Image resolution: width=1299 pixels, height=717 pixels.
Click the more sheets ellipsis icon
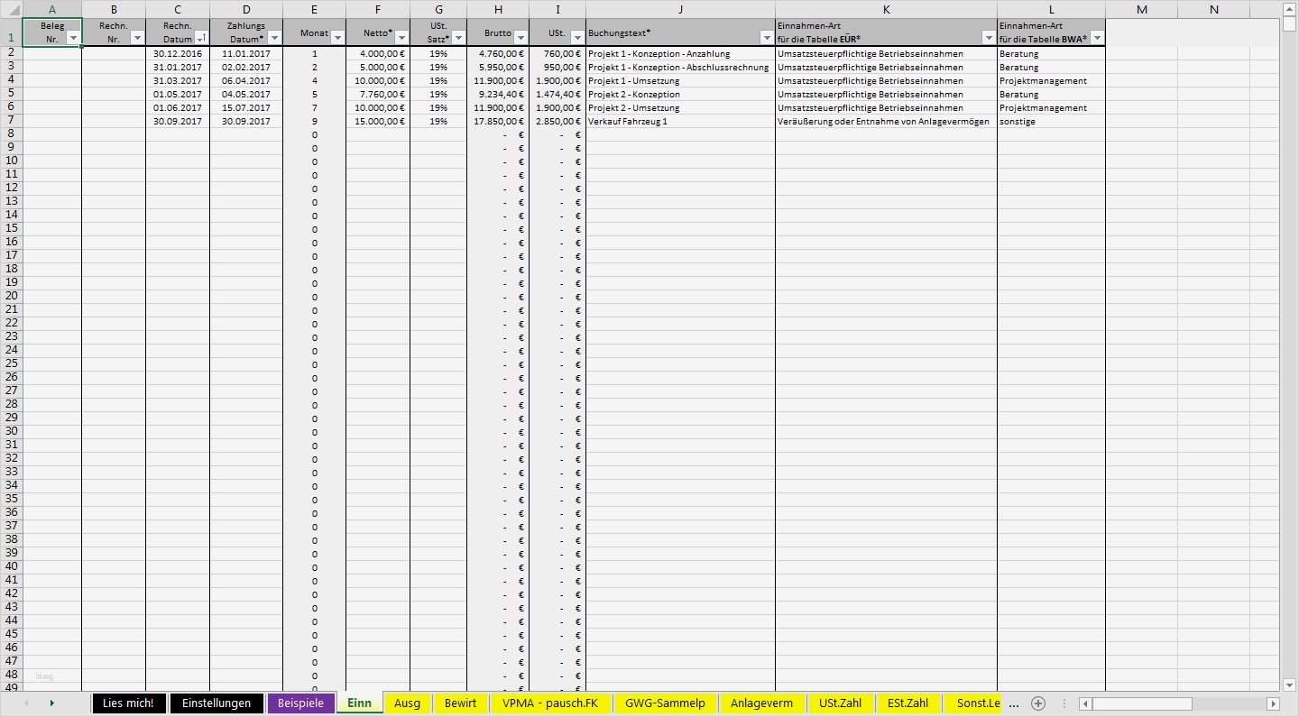[1012, 703]
